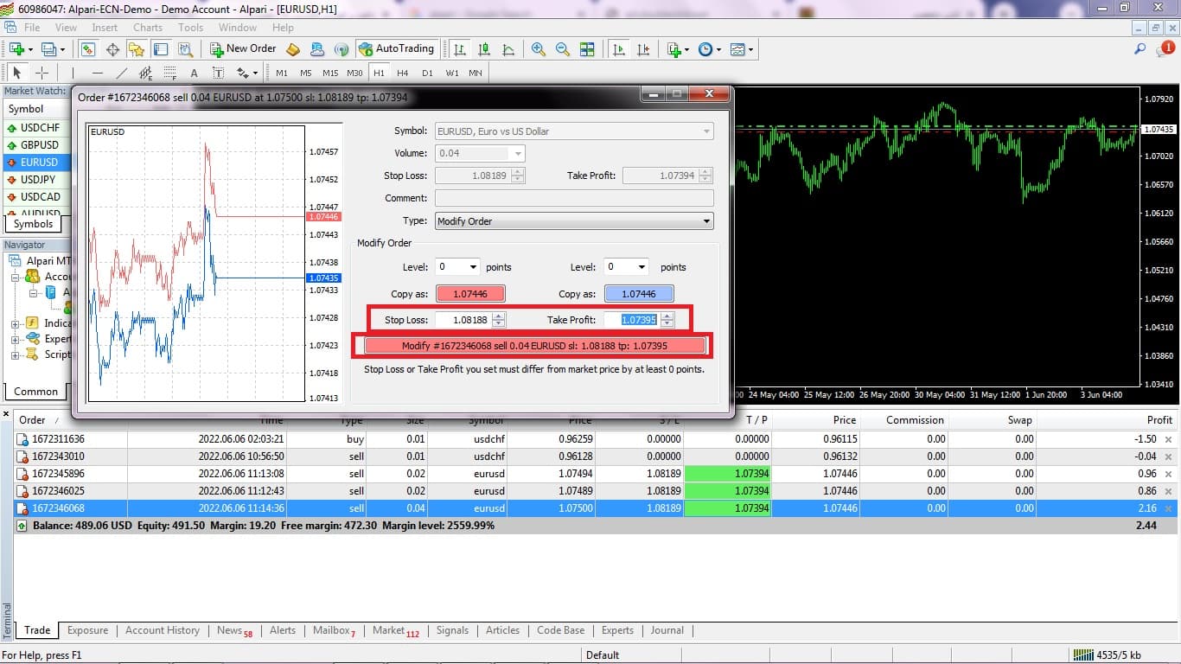
Task: Switch to Account History tab
Action: coord(163,630)
